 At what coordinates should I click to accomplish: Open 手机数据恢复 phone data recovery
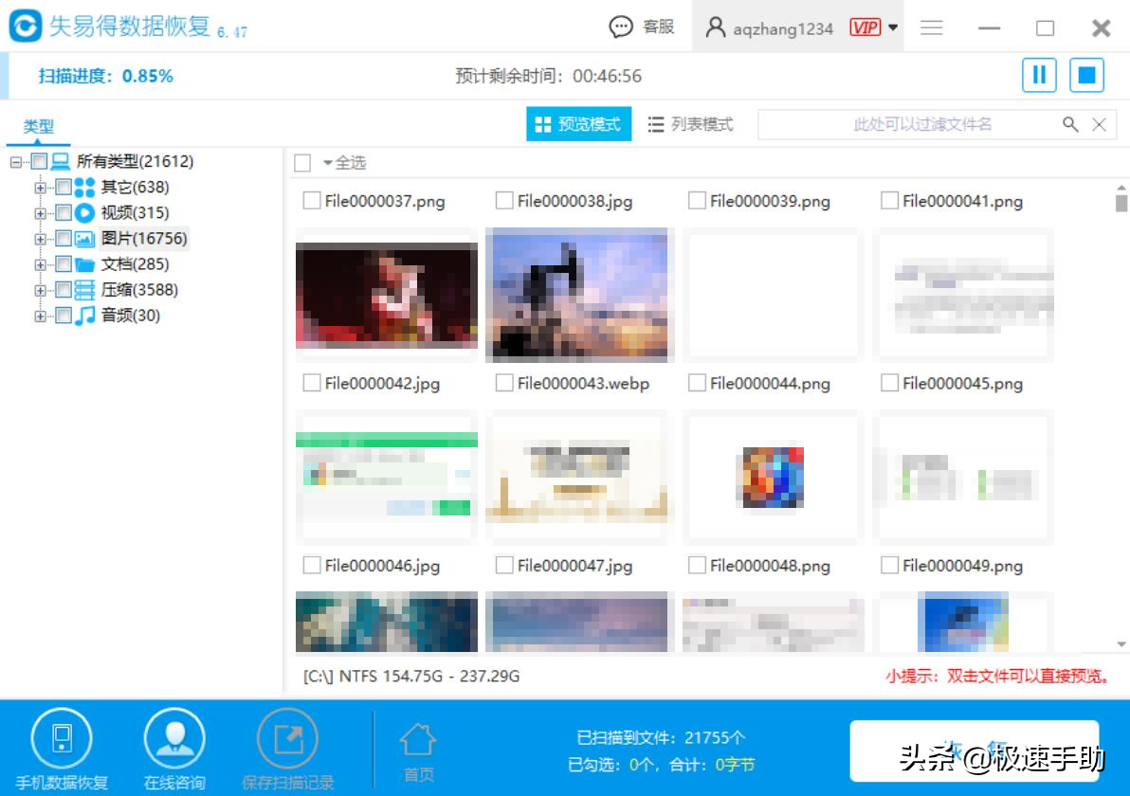click(60, 739)
